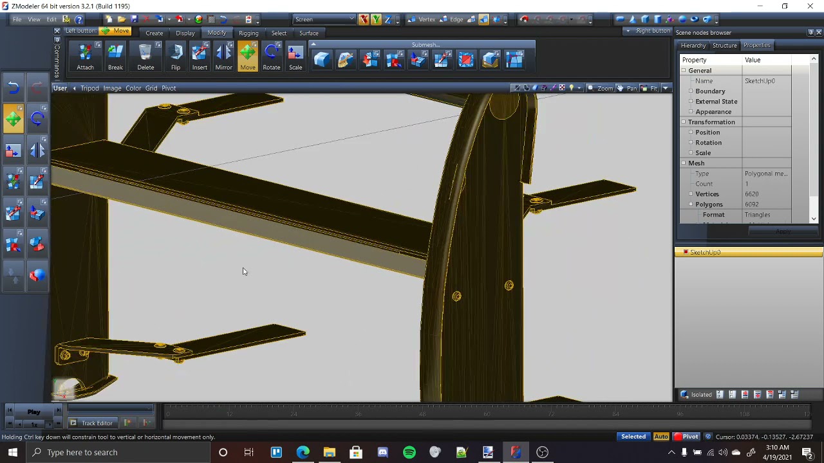Save scene with the floppy disk icon

(x=134, y=19)
